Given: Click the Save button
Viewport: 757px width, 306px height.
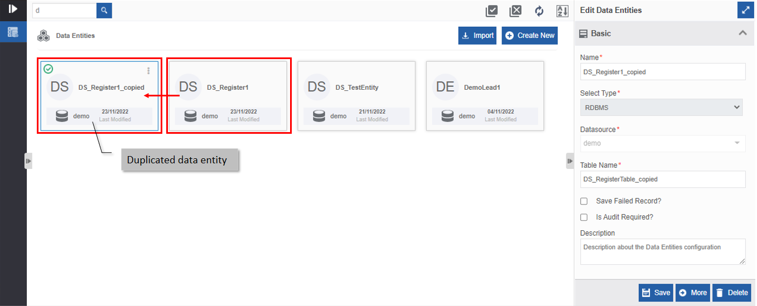Looking at the screenshot, I should click(x=656, y=293).
